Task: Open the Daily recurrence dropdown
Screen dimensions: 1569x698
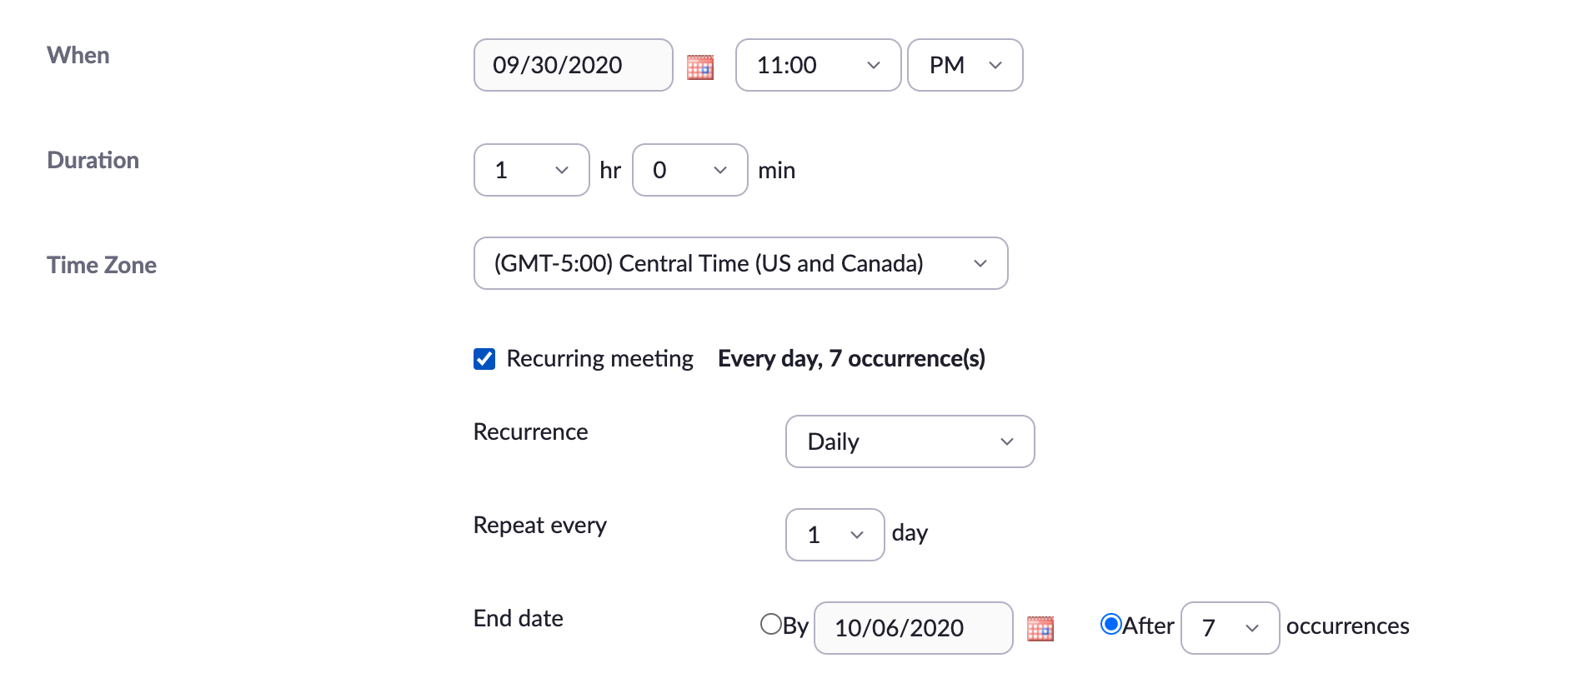Action: coord(910,441)
